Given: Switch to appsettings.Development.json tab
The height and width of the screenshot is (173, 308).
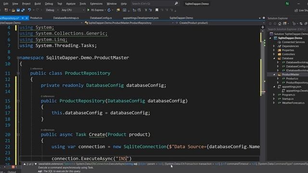Looking at the screenshot, I should (x=141, y=18).
